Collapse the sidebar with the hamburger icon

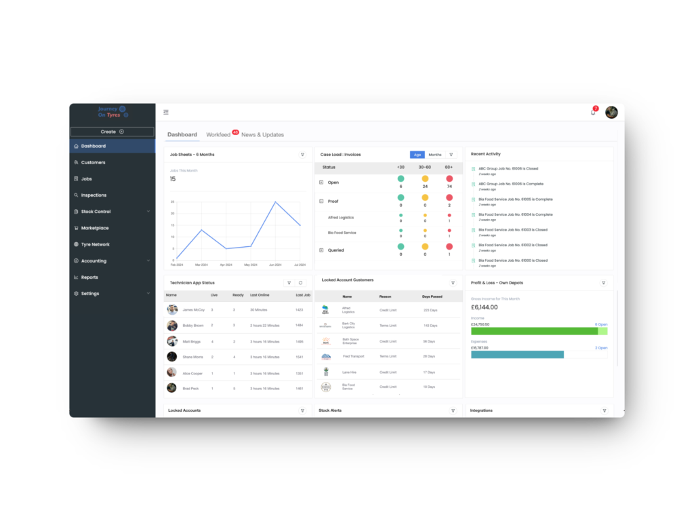(166, 112)
